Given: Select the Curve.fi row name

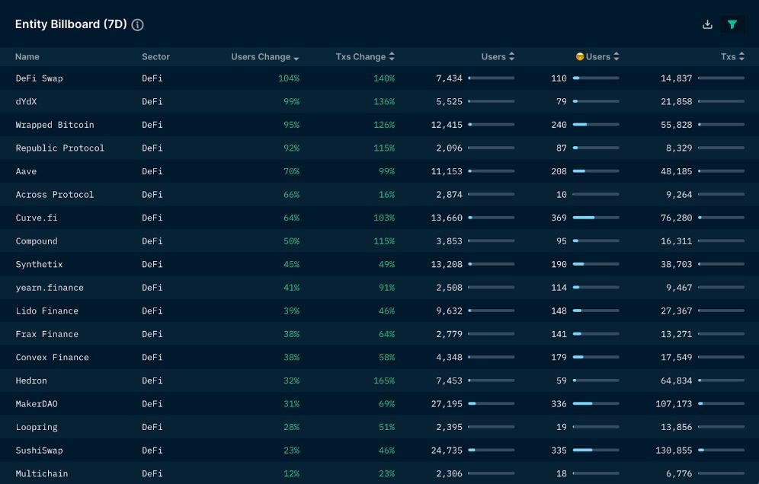Looking at the screenshot, I should coord(37,218).
